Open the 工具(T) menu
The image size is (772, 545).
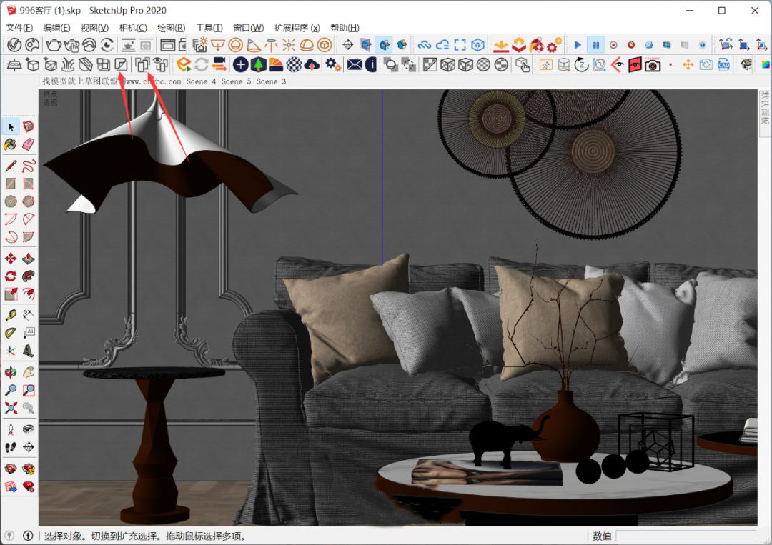(209, 28)
